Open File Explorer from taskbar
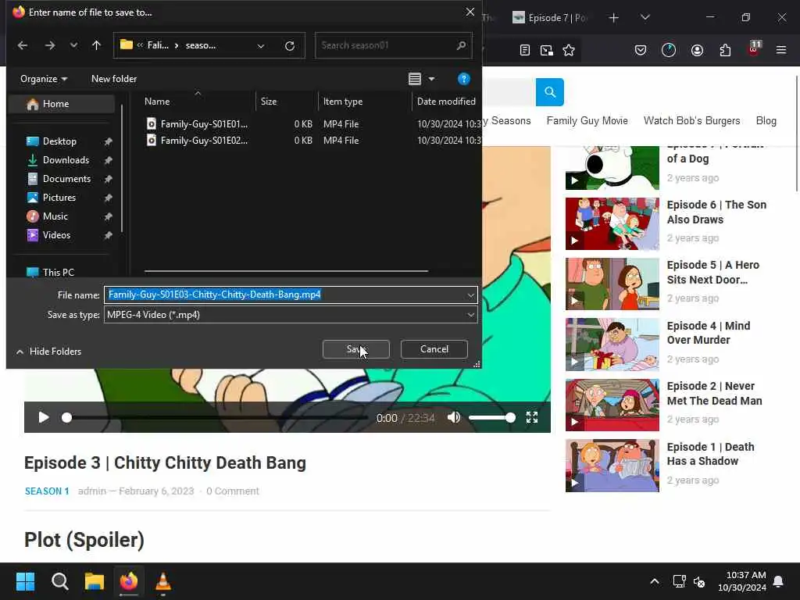The image size is (800, 600). pyautogui.click(x=95, y=581)
